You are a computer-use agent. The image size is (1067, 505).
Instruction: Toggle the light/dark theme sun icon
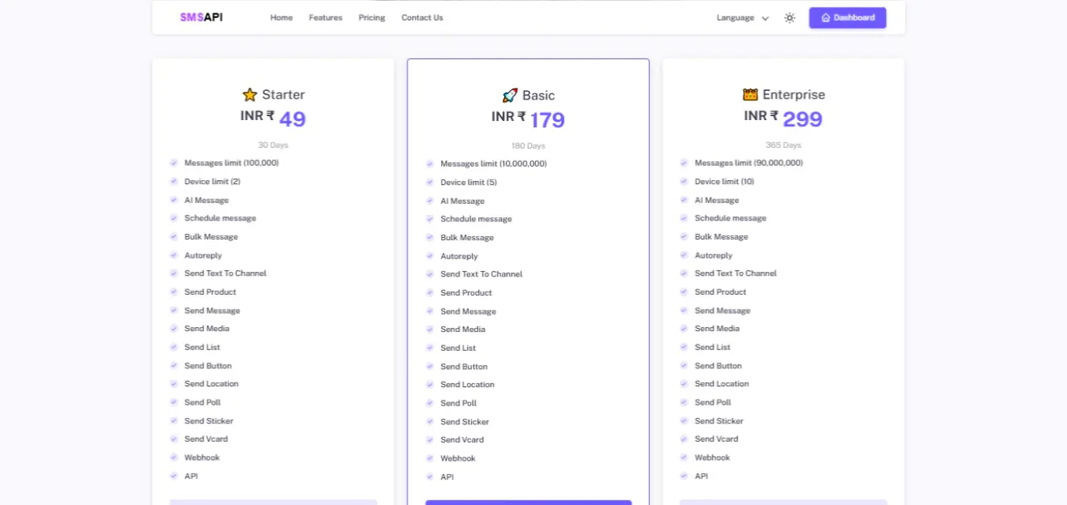[x=790, y=18]
